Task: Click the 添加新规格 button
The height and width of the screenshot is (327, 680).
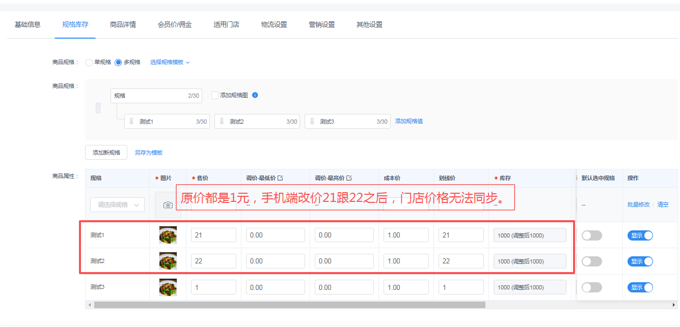Action: pos(106,153)
